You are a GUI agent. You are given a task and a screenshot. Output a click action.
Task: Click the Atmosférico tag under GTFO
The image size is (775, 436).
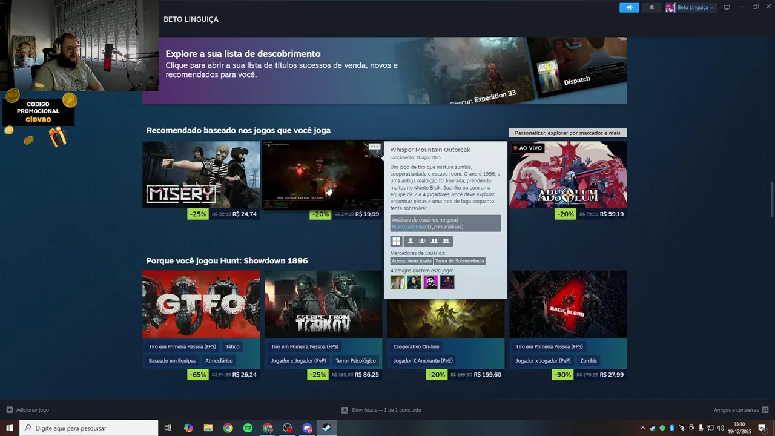pyautogui.click(x=219, y=360)
